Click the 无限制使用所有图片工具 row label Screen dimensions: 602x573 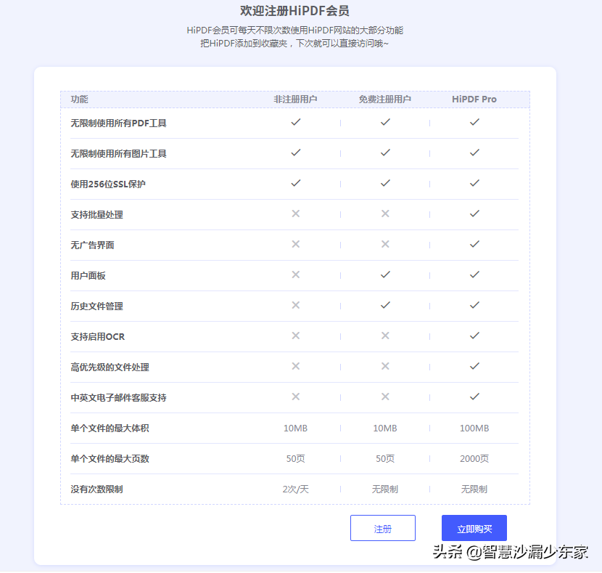pyautogui.click(x=119, y=154)
